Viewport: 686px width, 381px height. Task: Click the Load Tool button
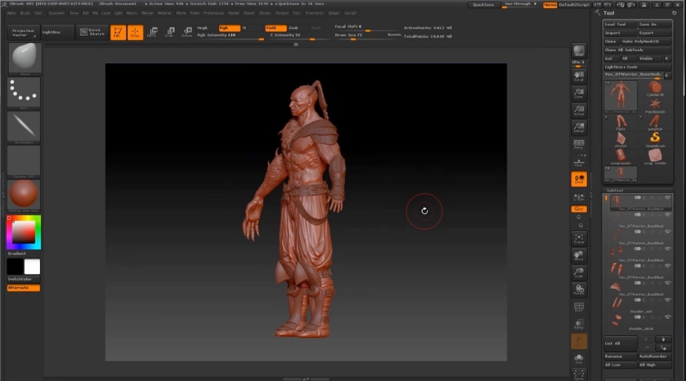tap(620, 25)
